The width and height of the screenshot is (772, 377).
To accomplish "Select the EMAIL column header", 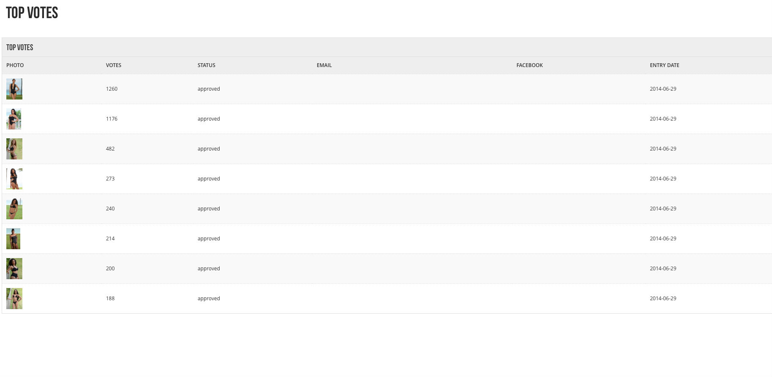I will (324, 65).
